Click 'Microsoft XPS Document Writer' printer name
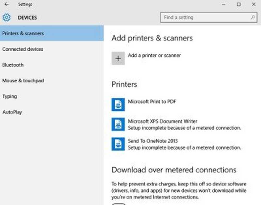This screenshot has height=205, width=261. coord(162,121)
